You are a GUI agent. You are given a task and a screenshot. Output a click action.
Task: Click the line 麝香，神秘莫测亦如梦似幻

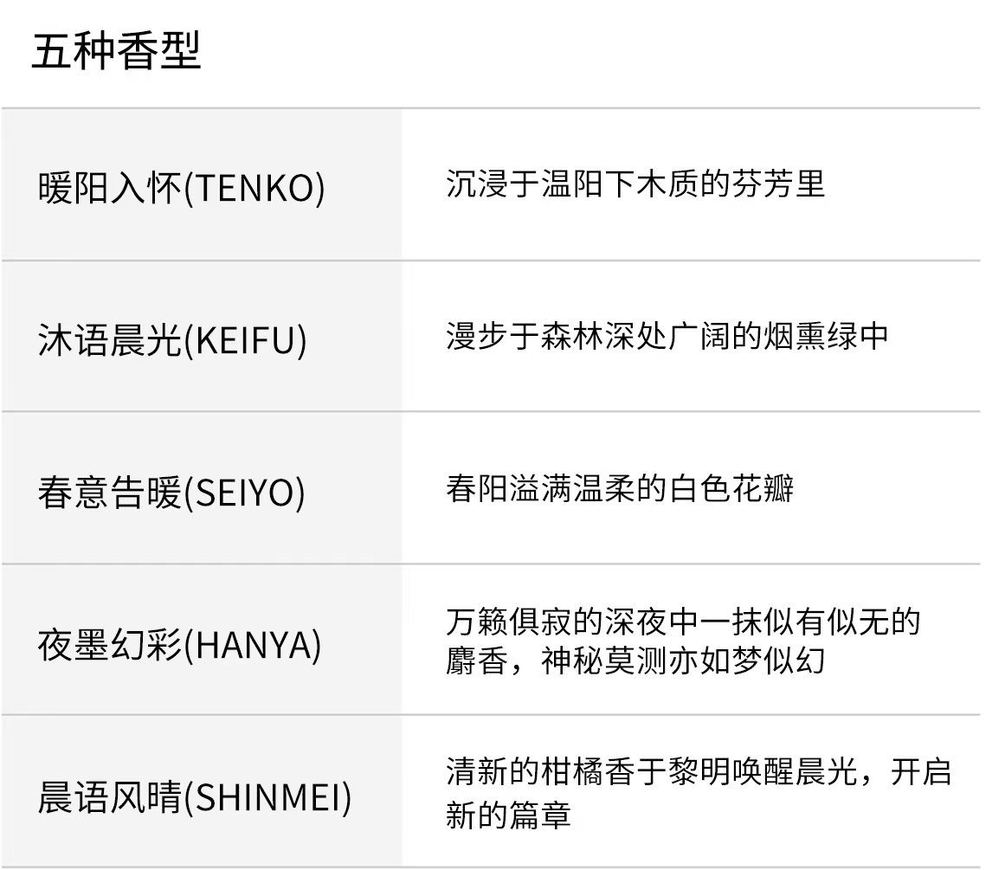click(x=635, y=662)
